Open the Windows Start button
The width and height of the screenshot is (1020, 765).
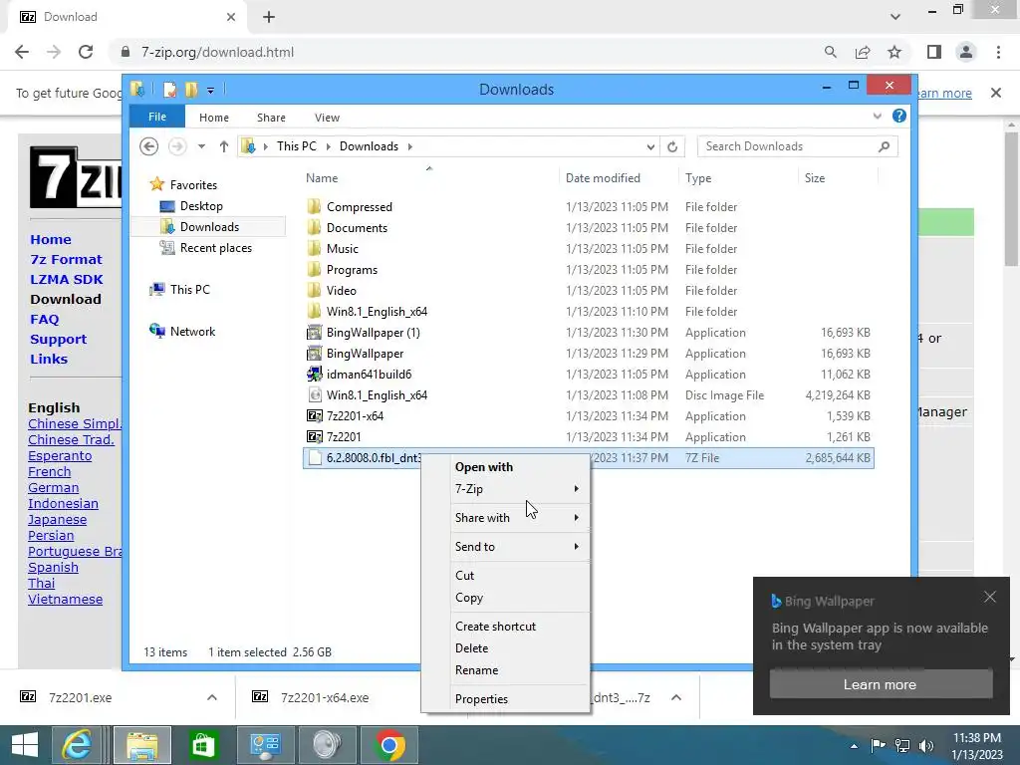pos(25,745)
